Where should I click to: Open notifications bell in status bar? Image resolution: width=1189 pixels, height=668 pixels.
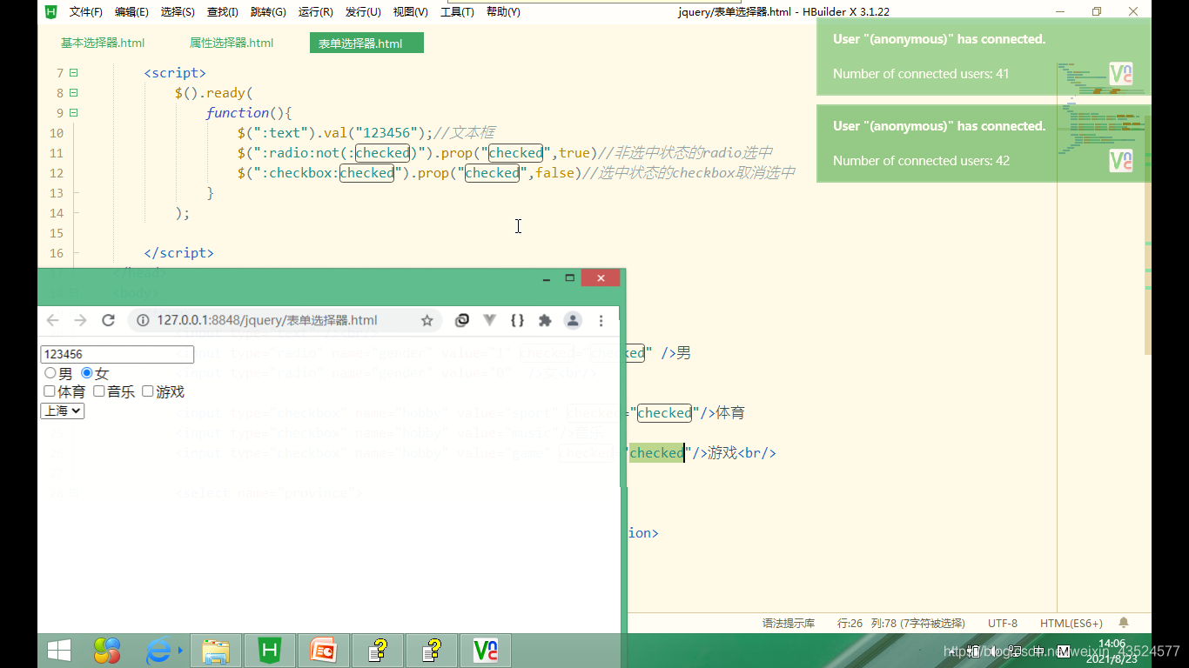point(1124,623)
